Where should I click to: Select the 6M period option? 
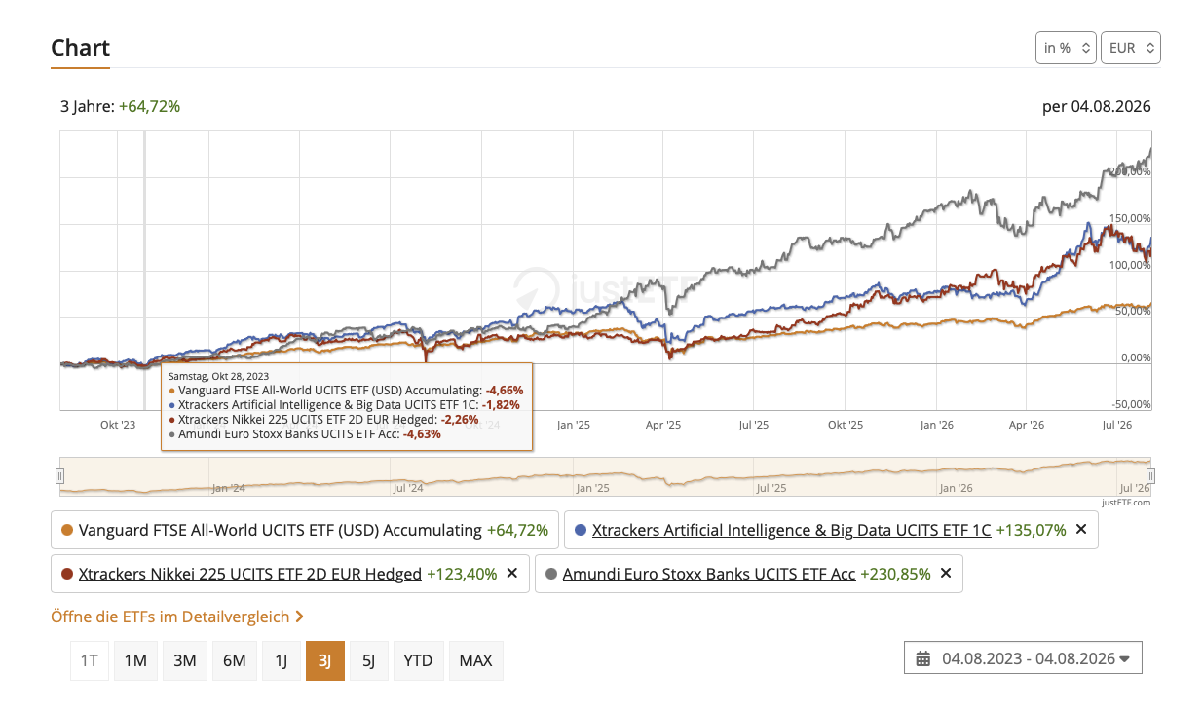click(235, 660)
